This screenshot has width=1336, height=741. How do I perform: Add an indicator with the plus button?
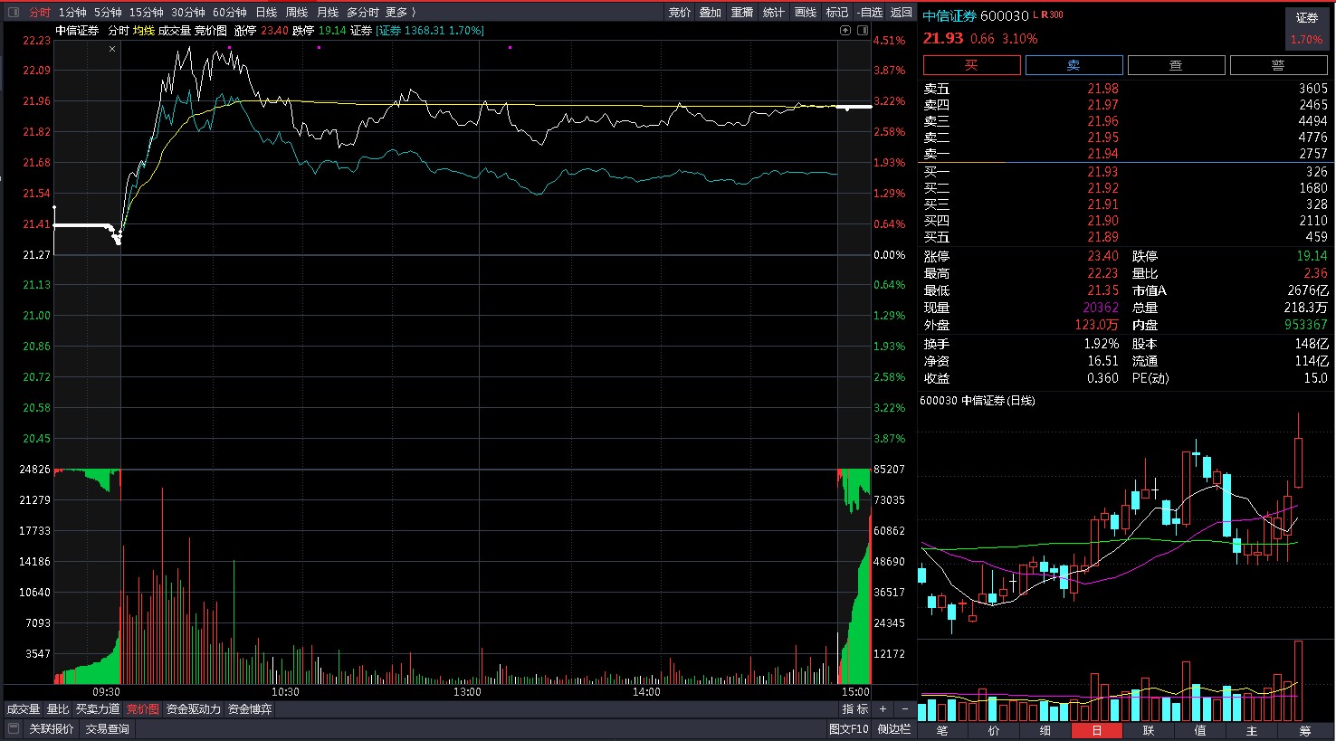883,709
